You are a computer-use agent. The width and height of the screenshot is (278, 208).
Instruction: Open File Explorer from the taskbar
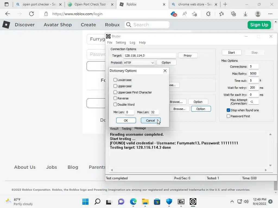click(x=145, y=201)
